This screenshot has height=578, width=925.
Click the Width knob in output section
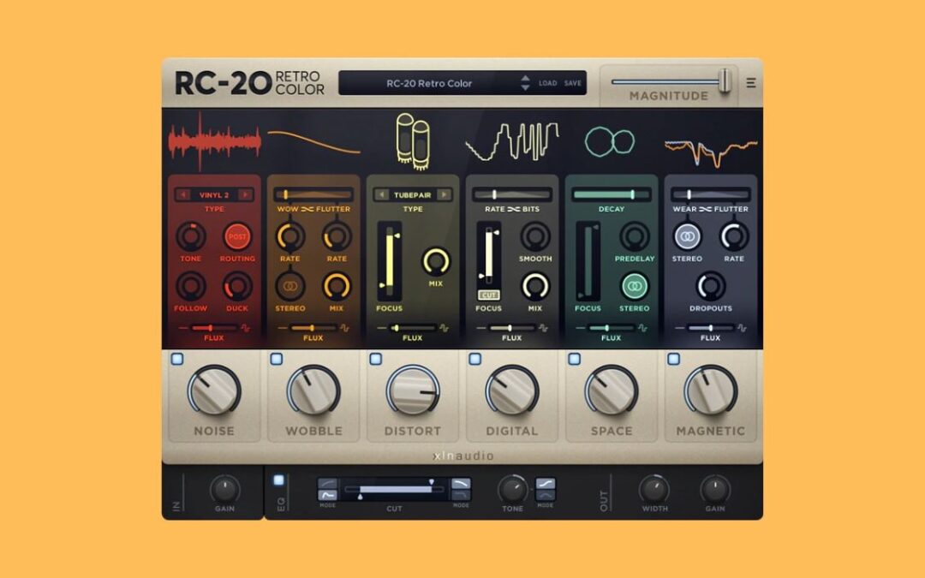[654, 490]
